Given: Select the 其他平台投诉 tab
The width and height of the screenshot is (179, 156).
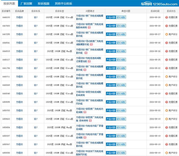Looking at the screenshot, I should (x=63, y=4).
